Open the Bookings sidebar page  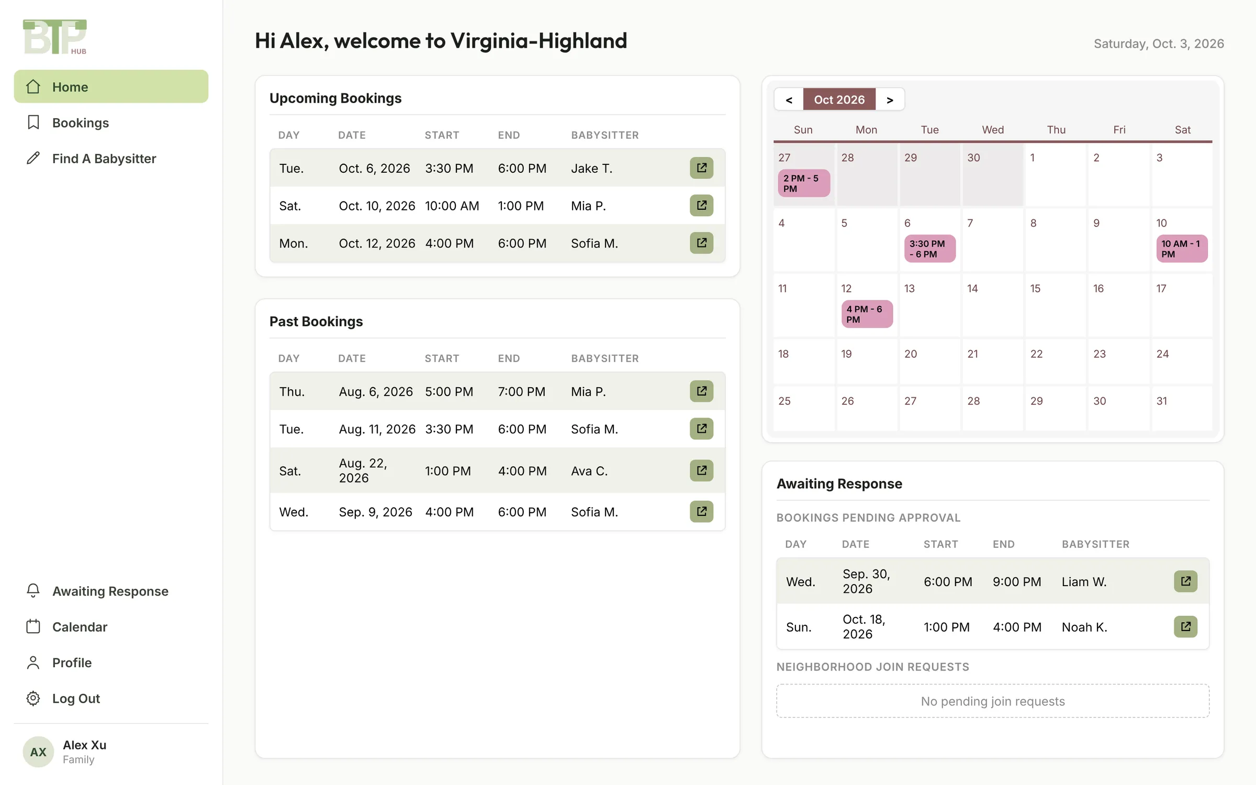coord(111,122)
